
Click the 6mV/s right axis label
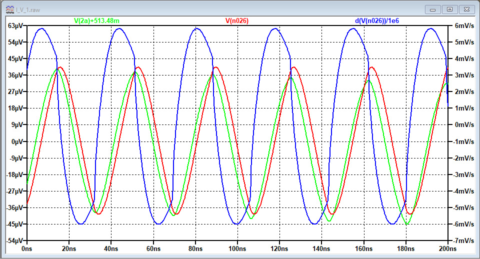click(464, 25)
